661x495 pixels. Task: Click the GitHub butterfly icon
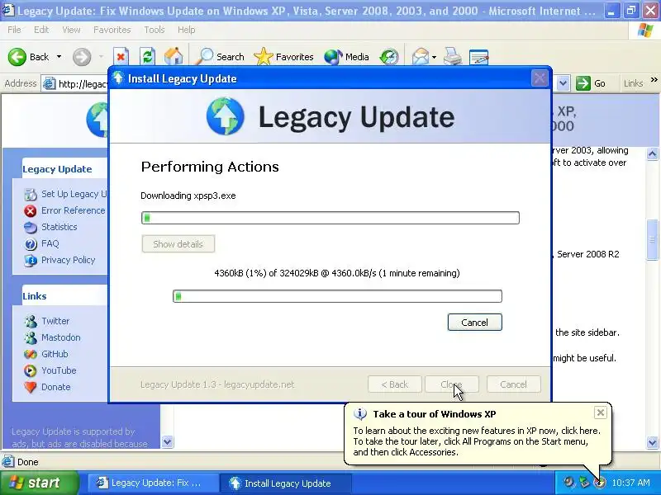coord(31,355)
